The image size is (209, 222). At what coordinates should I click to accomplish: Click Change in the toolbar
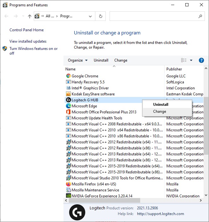pyautogui.click(x=121, y=60)
